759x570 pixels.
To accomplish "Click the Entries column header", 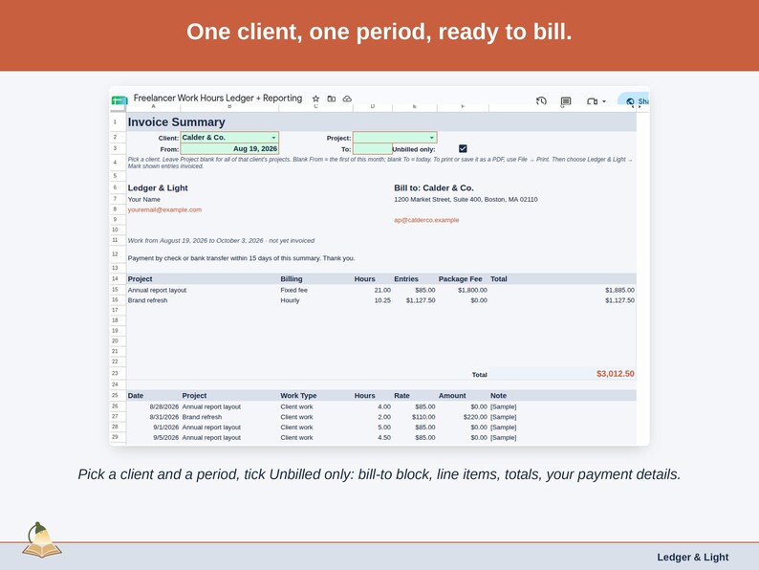I will (406, 279).
